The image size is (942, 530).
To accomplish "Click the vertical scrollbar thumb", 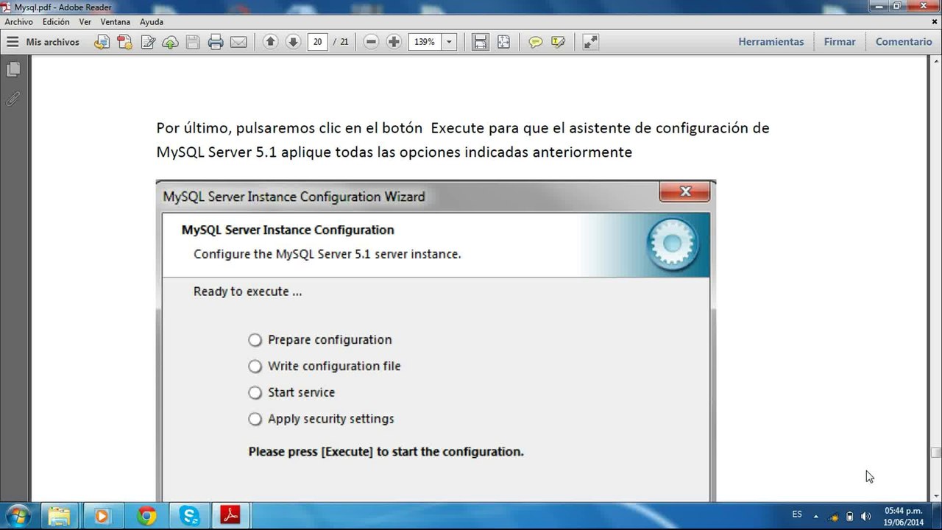I will pos(936,453).
